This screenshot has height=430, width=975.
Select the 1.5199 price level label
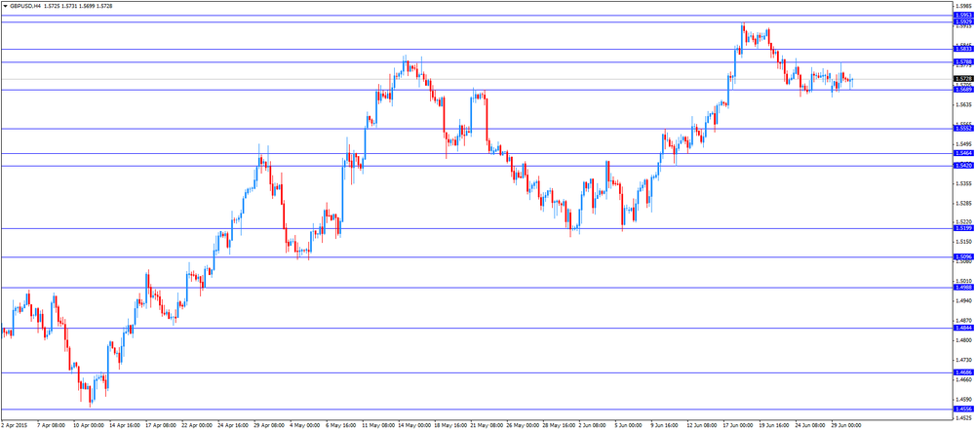(x=962, y=228)
